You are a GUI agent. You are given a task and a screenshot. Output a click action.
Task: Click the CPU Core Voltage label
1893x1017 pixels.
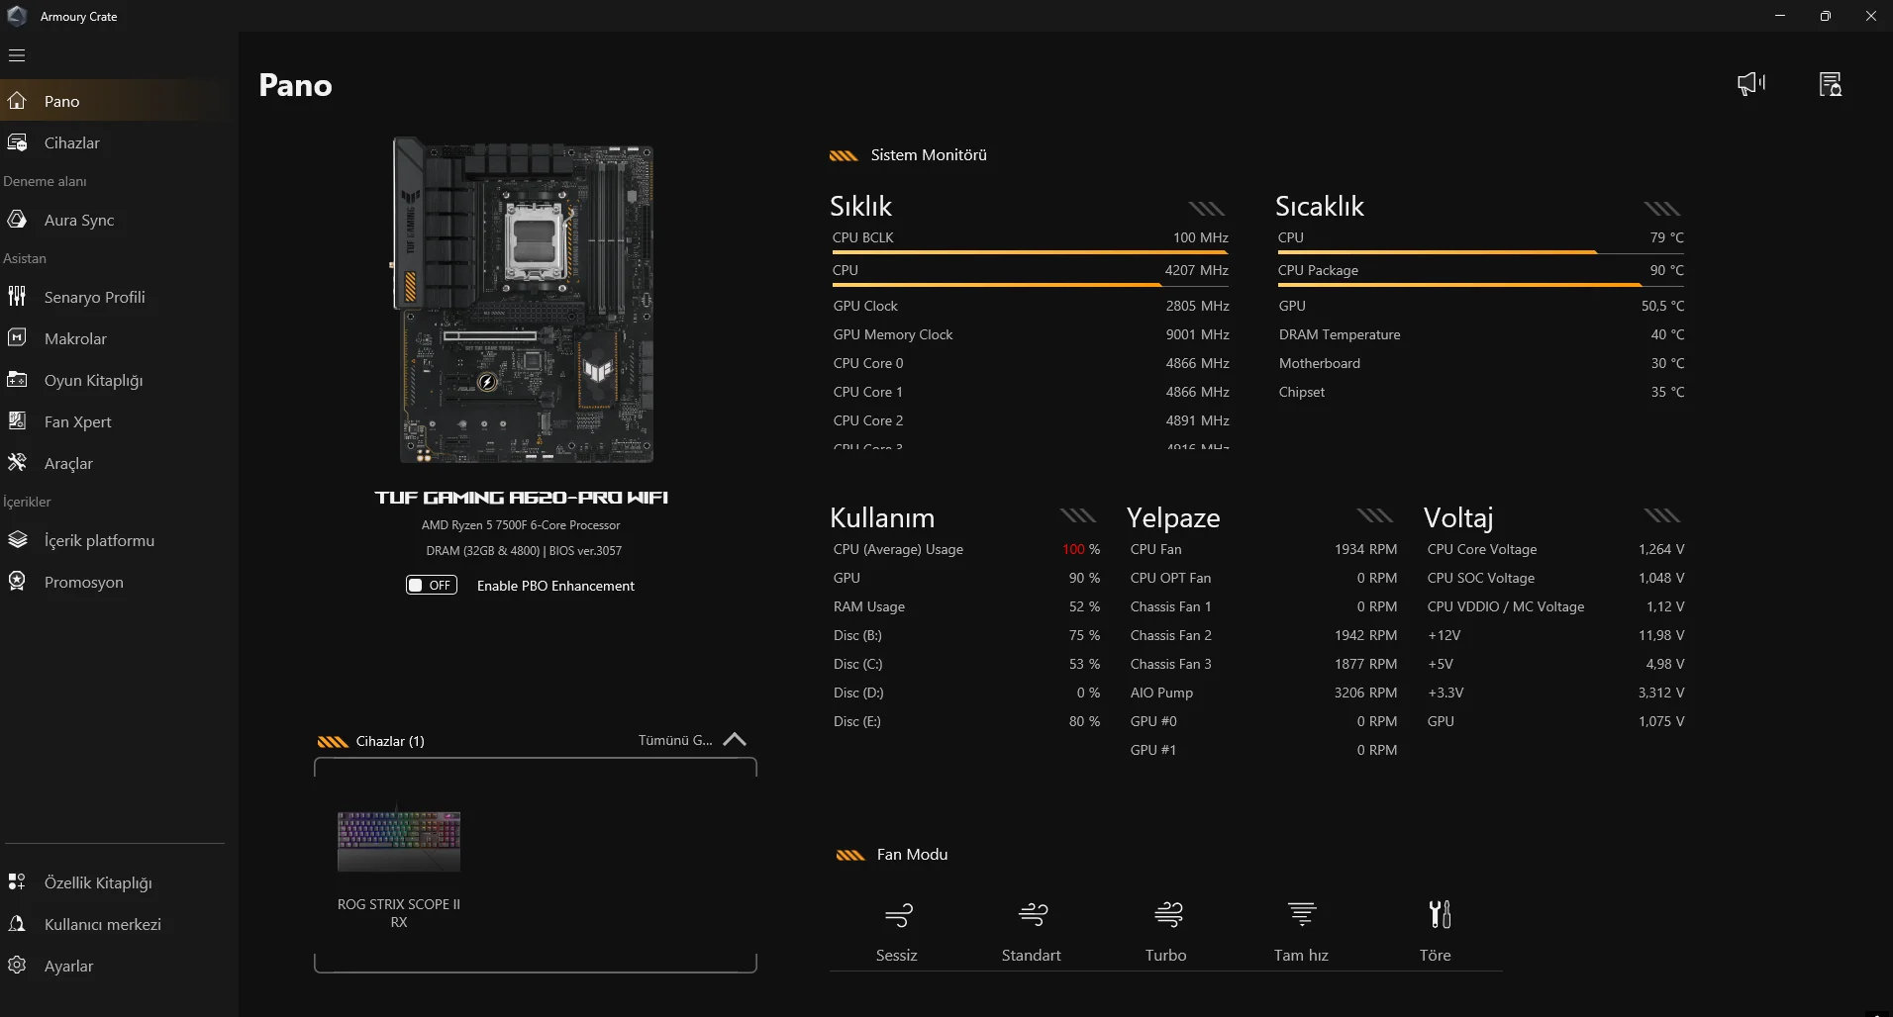(1482, 549)
